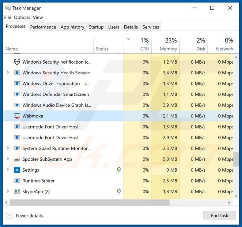242x227 pixels.
Task: Click the Windows Defender SmartScreen process icon
Action: (17, 94)
